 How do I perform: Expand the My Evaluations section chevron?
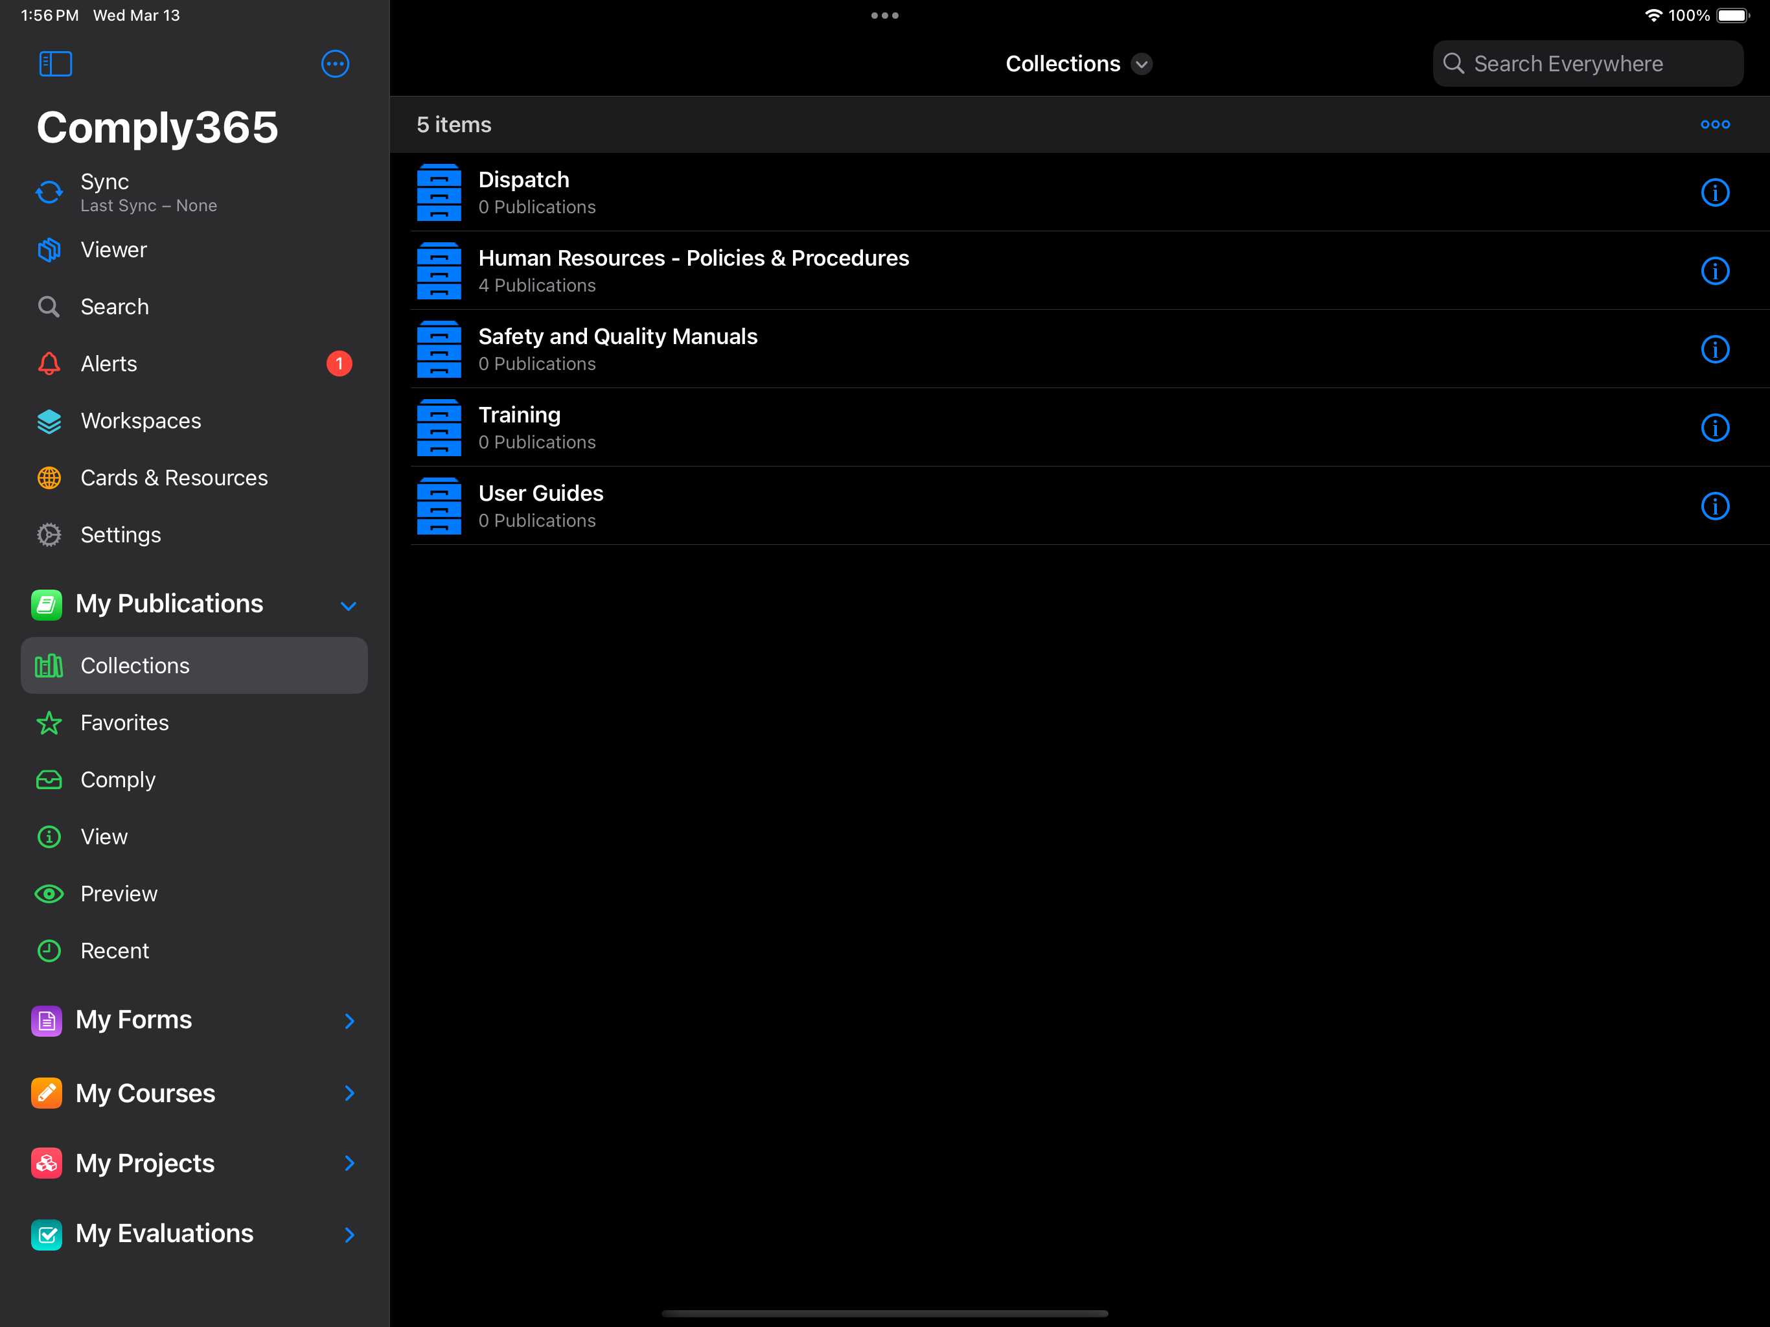point(349,1234)
